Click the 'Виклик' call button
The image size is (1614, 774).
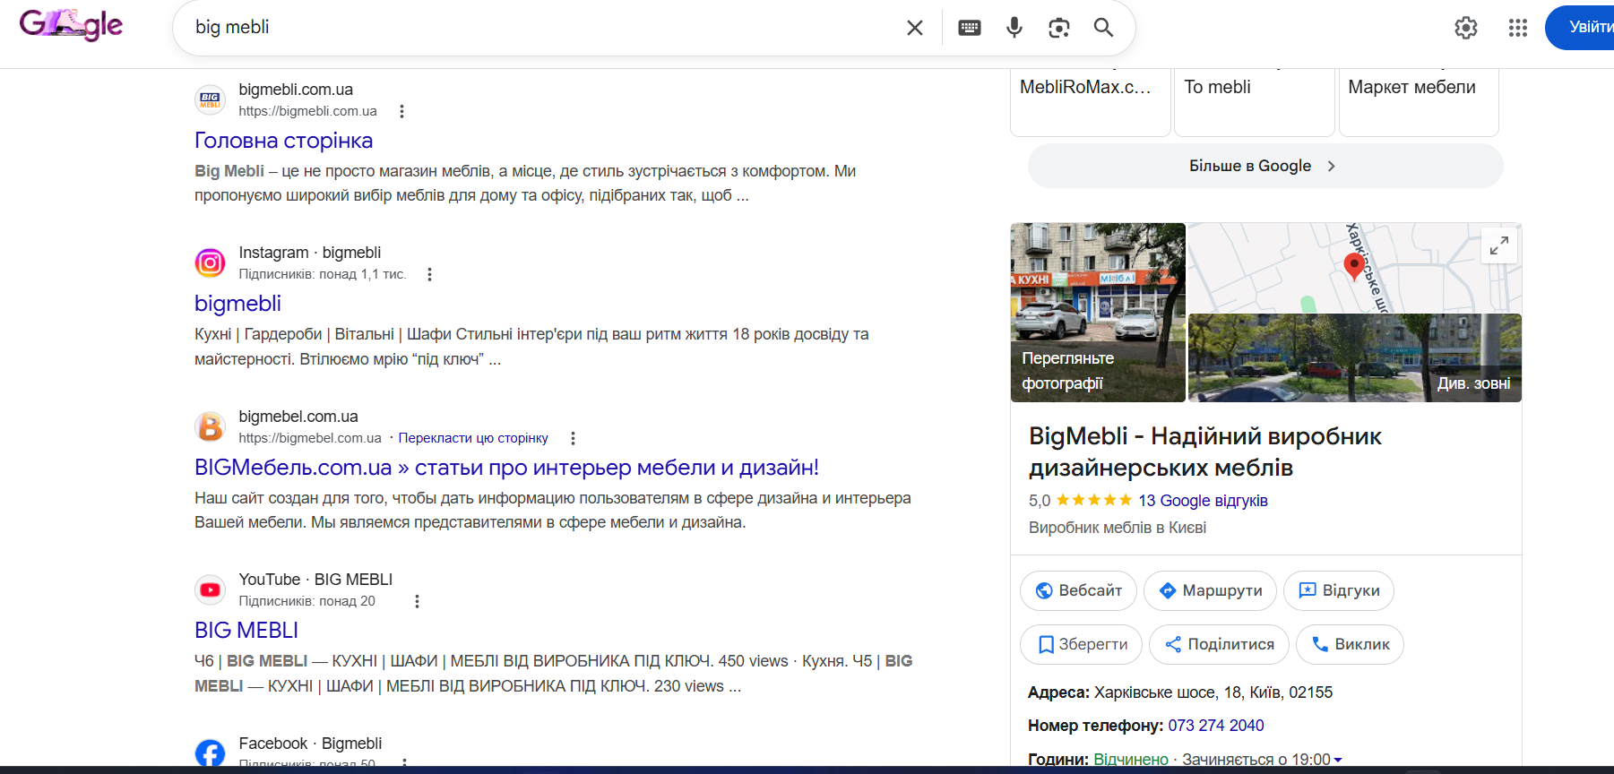click(1350, 644)
